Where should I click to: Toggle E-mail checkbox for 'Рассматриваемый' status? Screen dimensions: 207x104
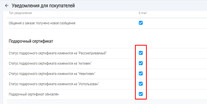tap(141, 53)
